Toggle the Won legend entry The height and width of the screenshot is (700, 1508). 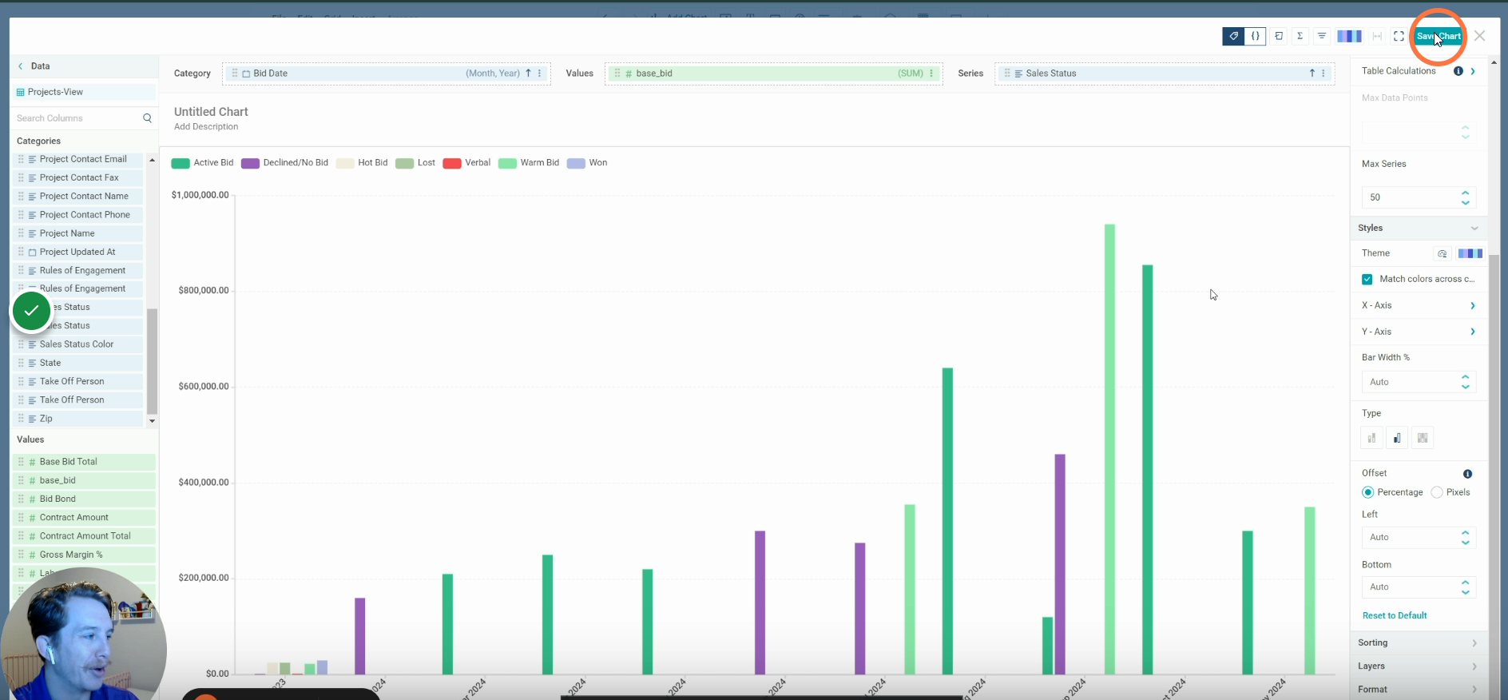(x=587, y=163)
